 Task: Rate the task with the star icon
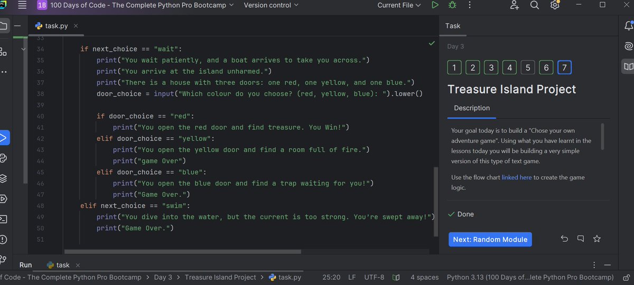[597, 239]
